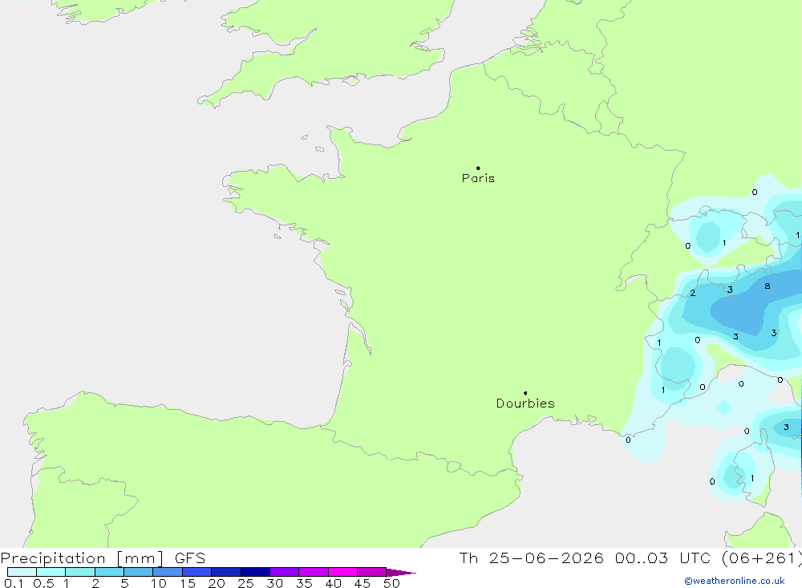Click the 0.5–1 mm legend swatch

coord(51,572)
